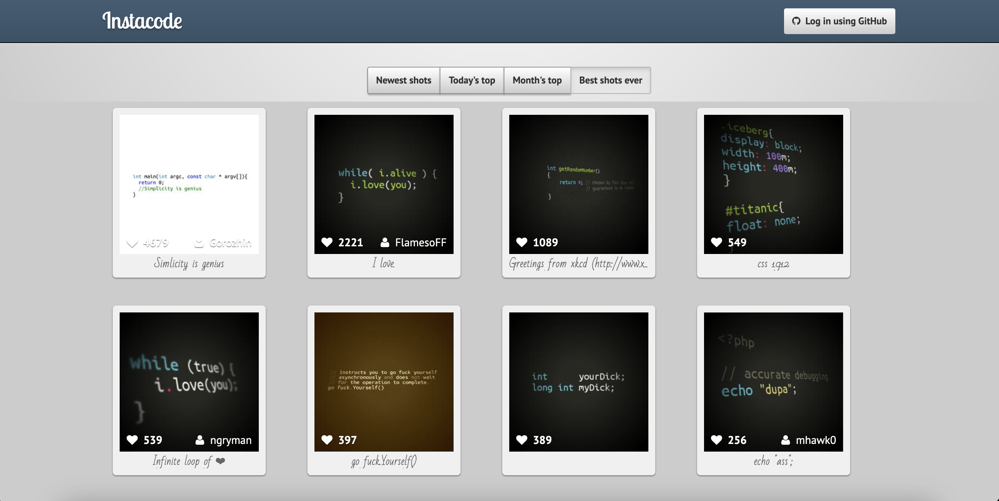Select the Month's top tab
The image size is (999, 501).
click(537, 80)
